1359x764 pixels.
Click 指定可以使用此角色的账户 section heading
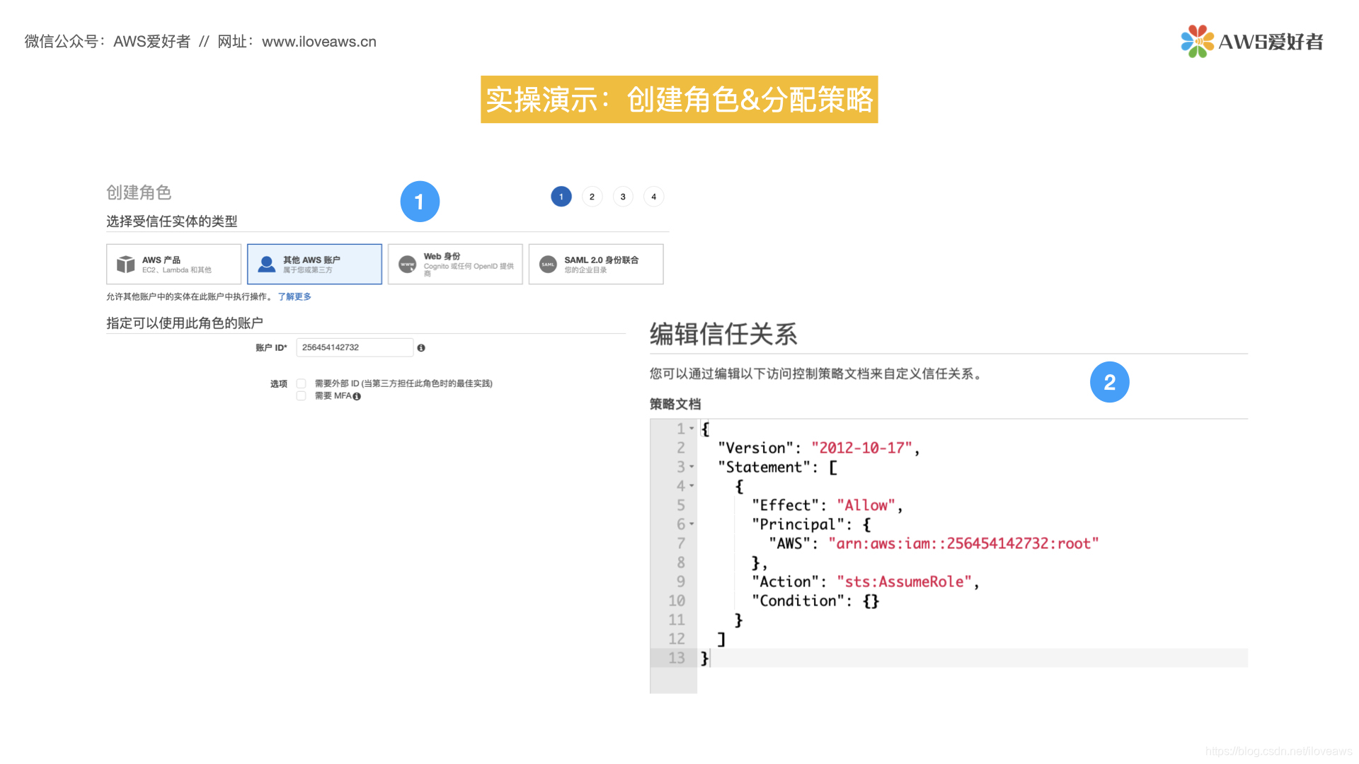click(x=185, y=323)
